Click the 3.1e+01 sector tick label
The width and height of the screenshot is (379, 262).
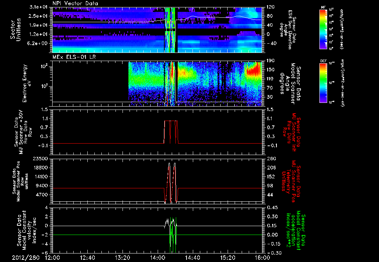38,7
